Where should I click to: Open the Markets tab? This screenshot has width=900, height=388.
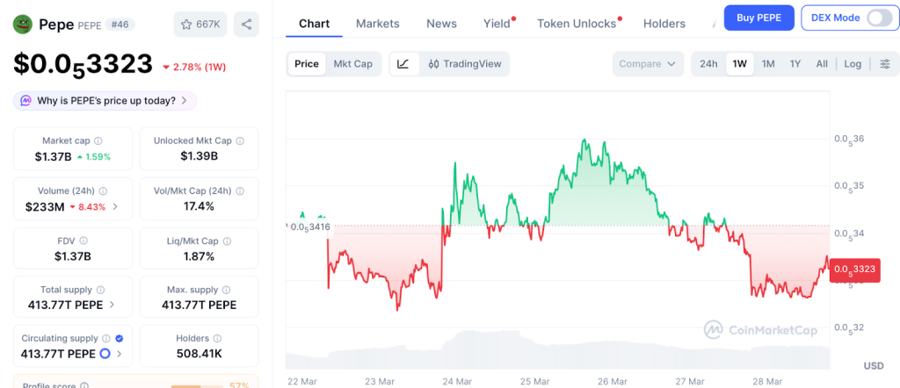(x=377, y=24)
